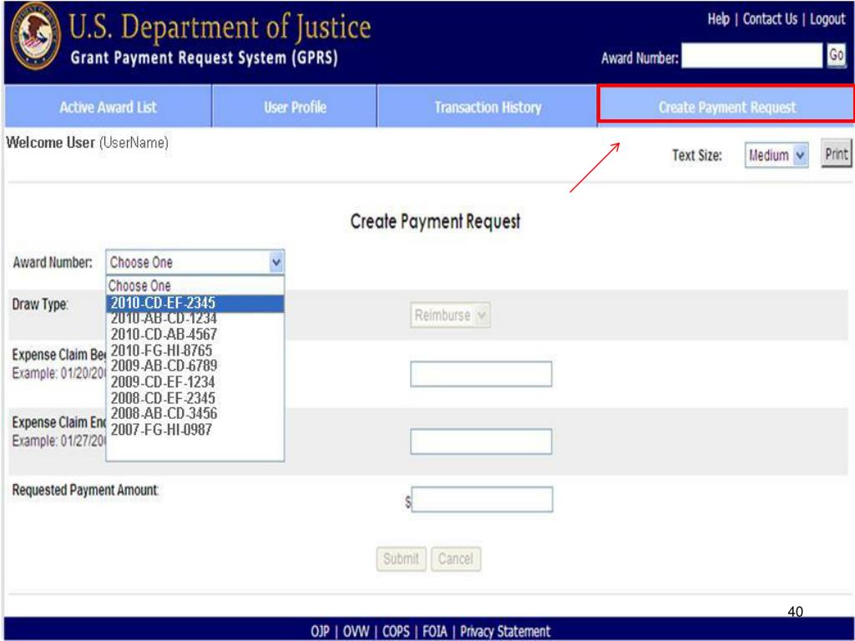This screenshot has height=641, width=855.
Task: Choose award 2007-FG-HI-0987
Action: click(x=195, y=430)
